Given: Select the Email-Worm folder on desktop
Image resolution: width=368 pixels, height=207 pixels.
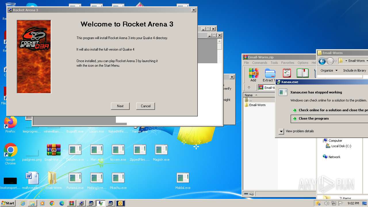Looking at the screenshot, I should (x=53, y=181).
